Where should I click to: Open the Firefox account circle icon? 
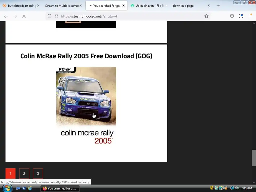pyautogui.click(x=241, y=16)
